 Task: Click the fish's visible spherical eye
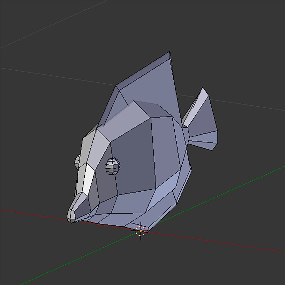tap(113, 166)
